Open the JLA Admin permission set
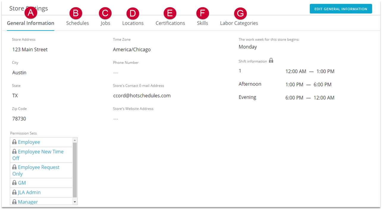The width and height of the screenshot is (382, 210). (29, 192)
